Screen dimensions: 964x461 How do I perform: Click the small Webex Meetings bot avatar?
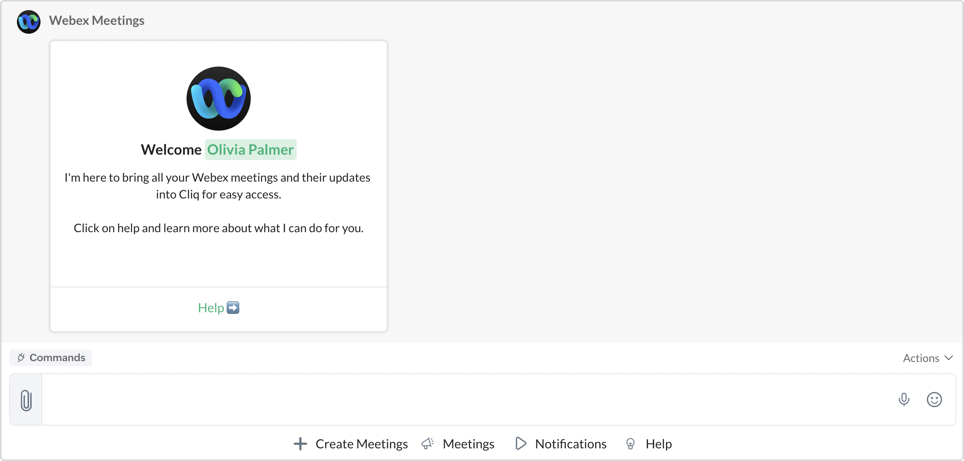[29, 21]
